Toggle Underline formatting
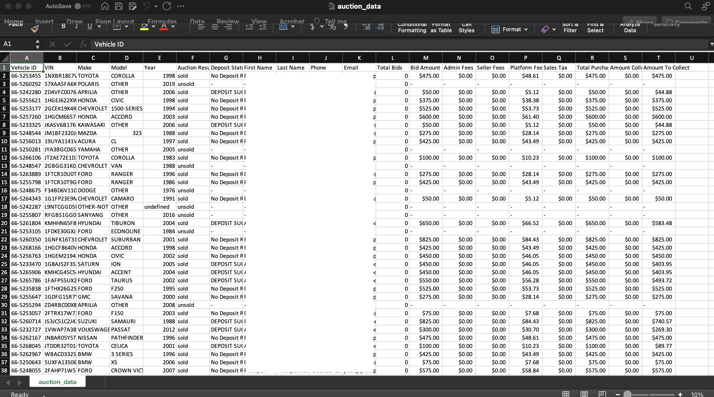Viewport: 714px width, 397px height. pos(90,27)
